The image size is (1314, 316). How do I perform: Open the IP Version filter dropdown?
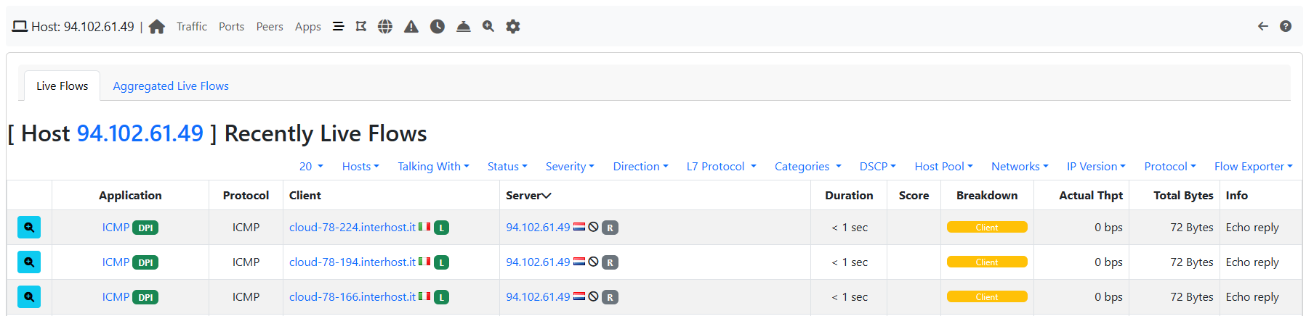pyautogui.click(x=1096, y=166)
